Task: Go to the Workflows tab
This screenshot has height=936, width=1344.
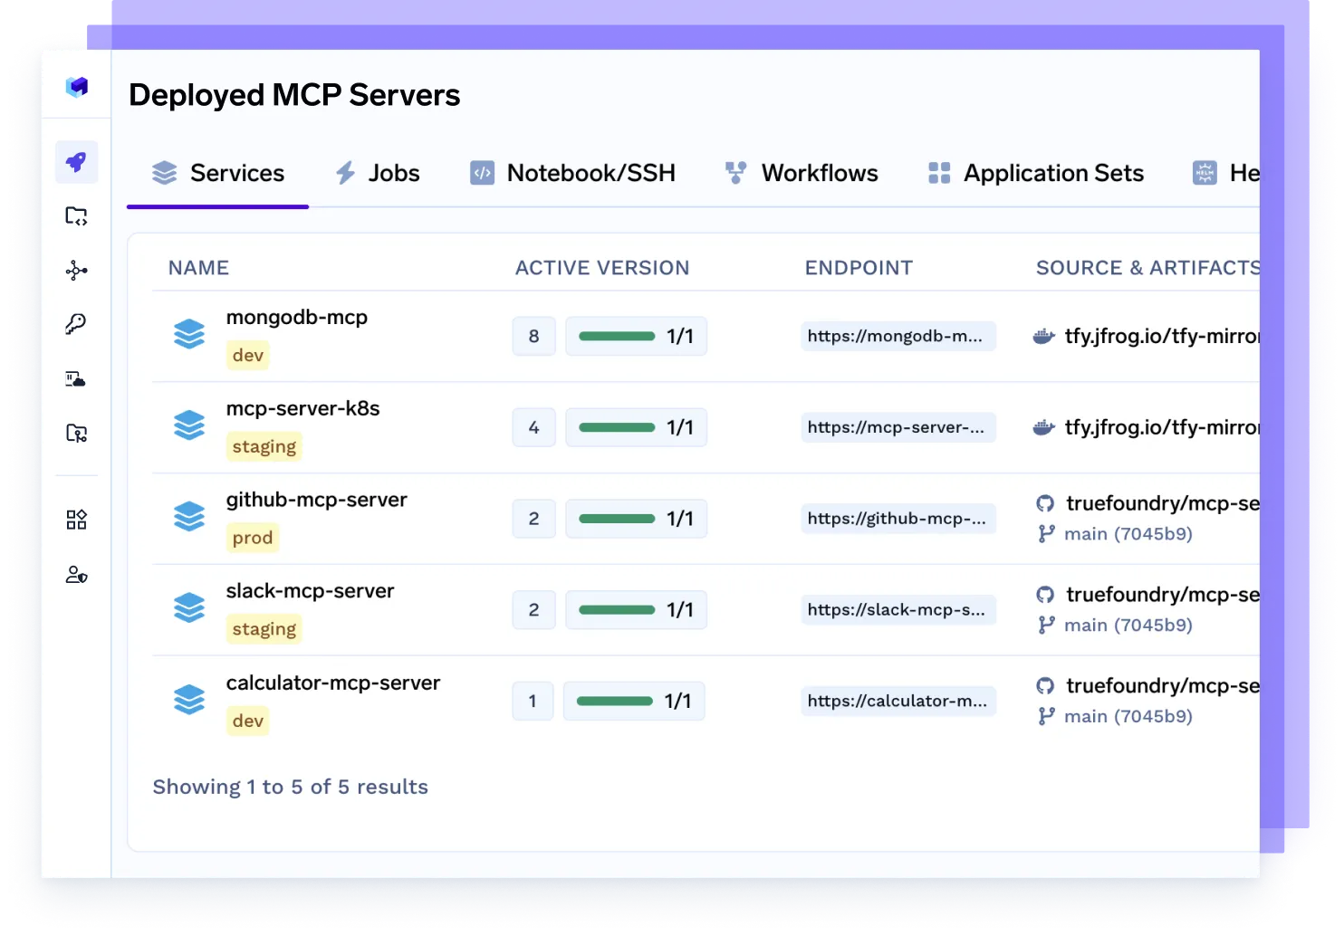Action: coord(802,173)
